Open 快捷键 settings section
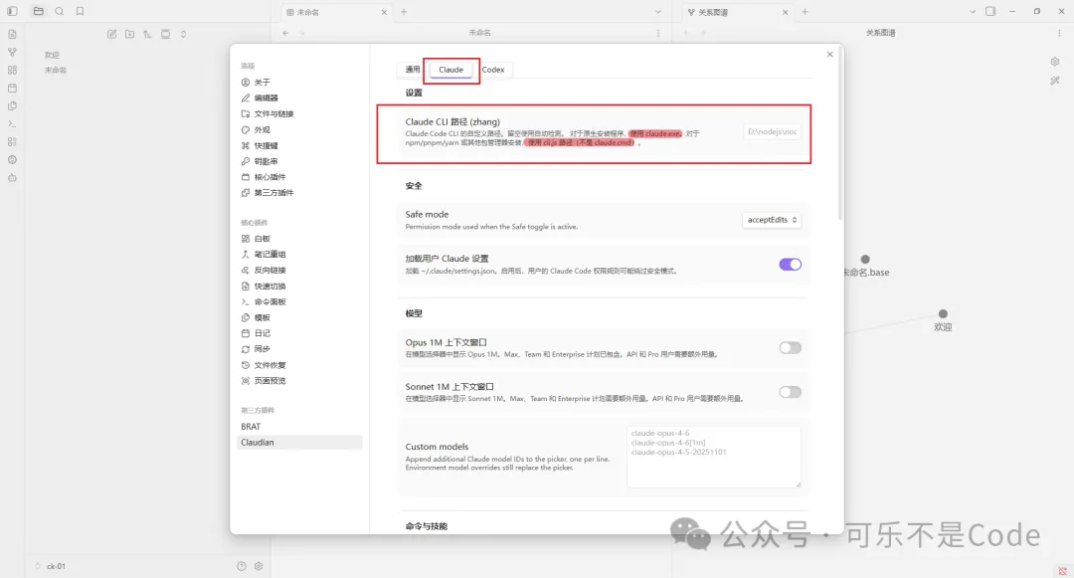 (x=299, y=145)
